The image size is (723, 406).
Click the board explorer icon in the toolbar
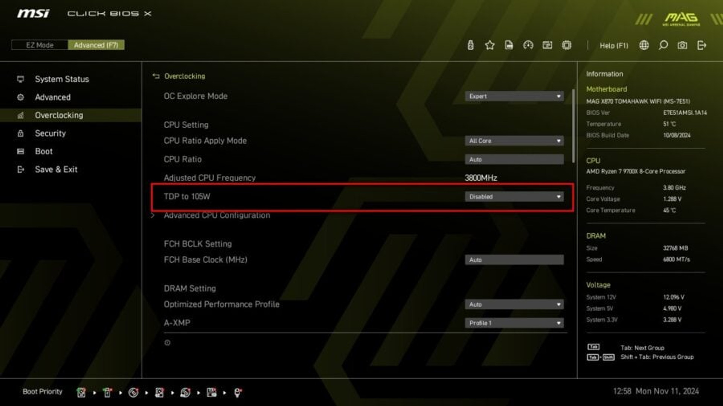tap(547, 46)
